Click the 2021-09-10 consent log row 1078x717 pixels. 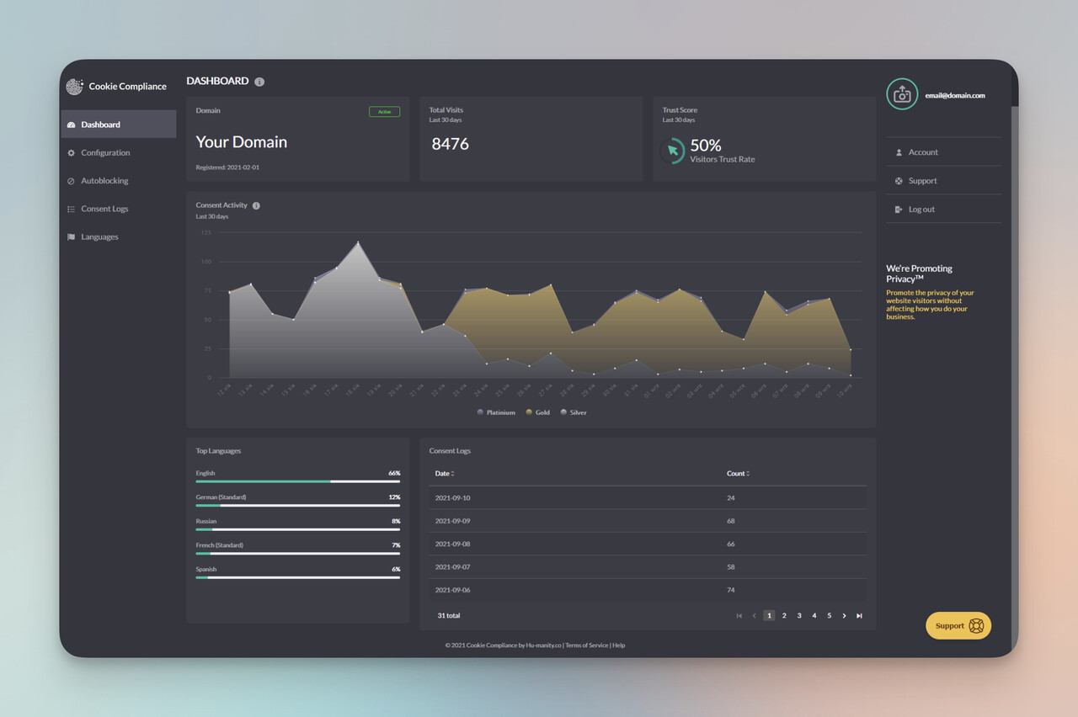[x=648, y=498]
